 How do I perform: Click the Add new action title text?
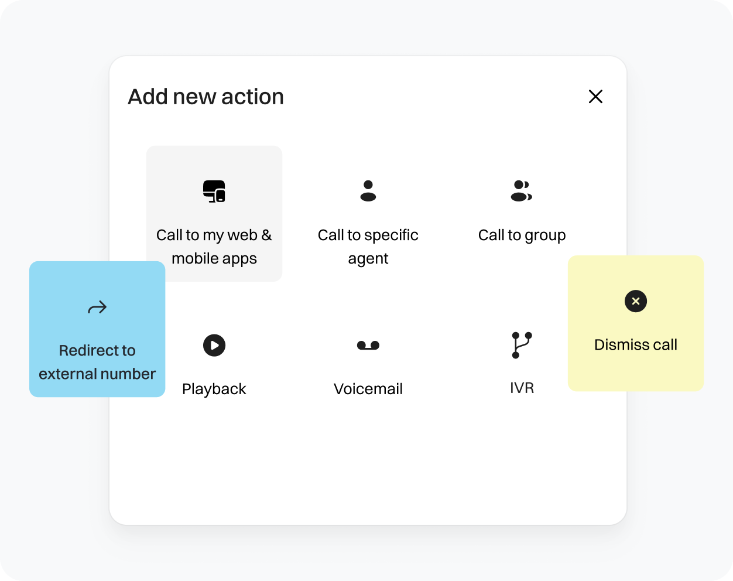pyautogui.click(x=205, y=97)
